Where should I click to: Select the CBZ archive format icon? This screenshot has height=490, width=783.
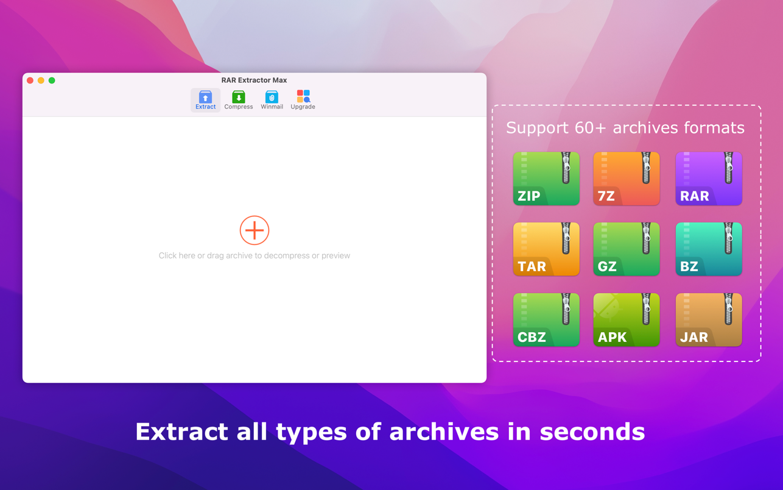tap(546, 320)
